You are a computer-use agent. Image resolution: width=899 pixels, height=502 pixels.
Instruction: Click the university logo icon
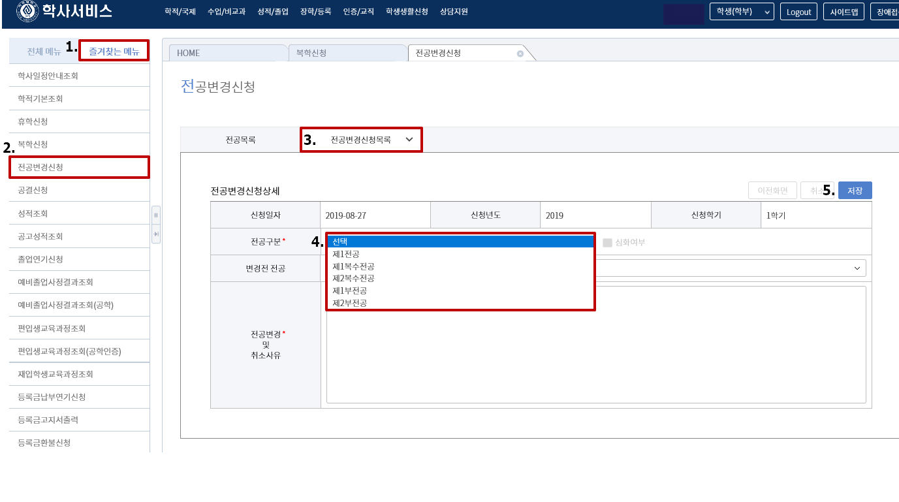(27, 11)
